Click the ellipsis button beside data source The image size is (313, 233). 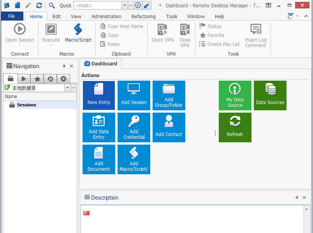click(x=73, y=87)
